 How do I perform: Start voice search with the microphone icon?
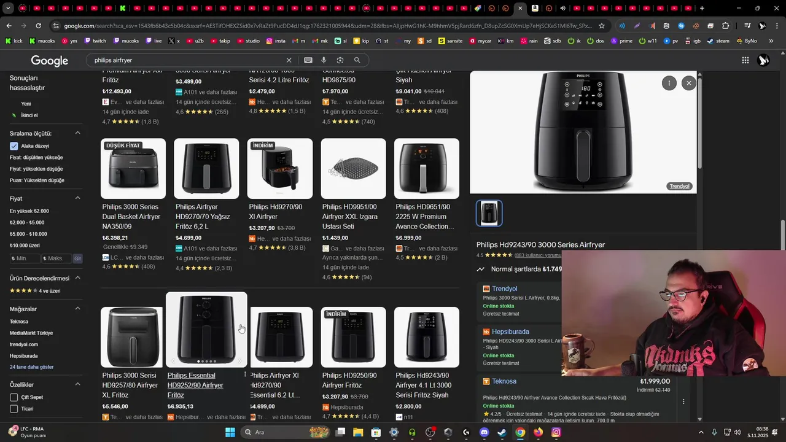tap(324, 60)
